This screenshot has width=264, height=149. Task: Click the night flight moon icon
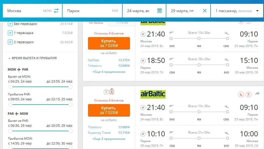click(241, 94)
